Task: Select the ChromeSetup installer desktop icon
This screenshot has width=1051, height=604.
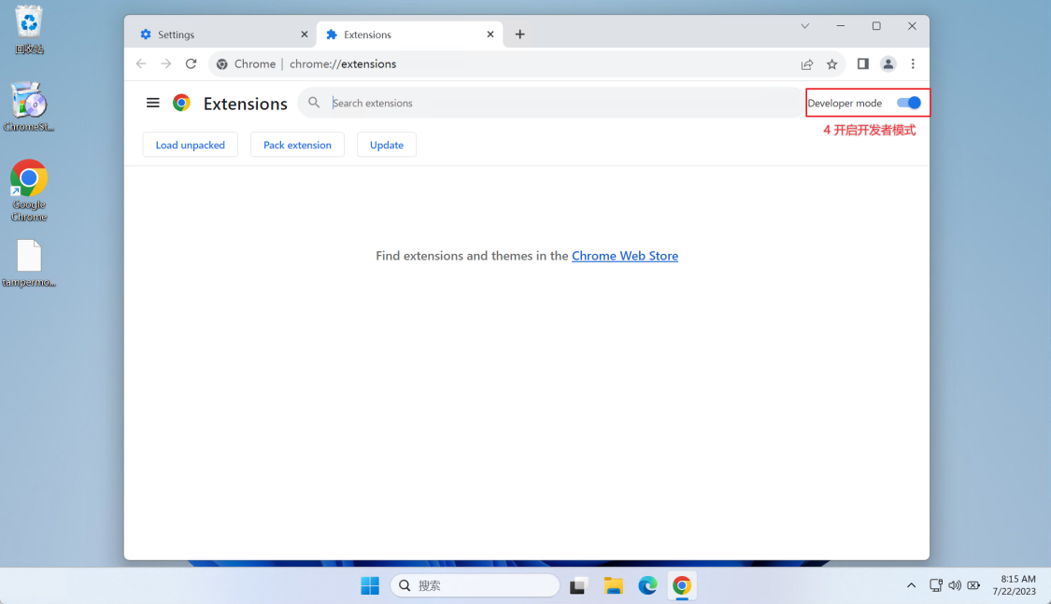Action: click(x=29, y=106)
